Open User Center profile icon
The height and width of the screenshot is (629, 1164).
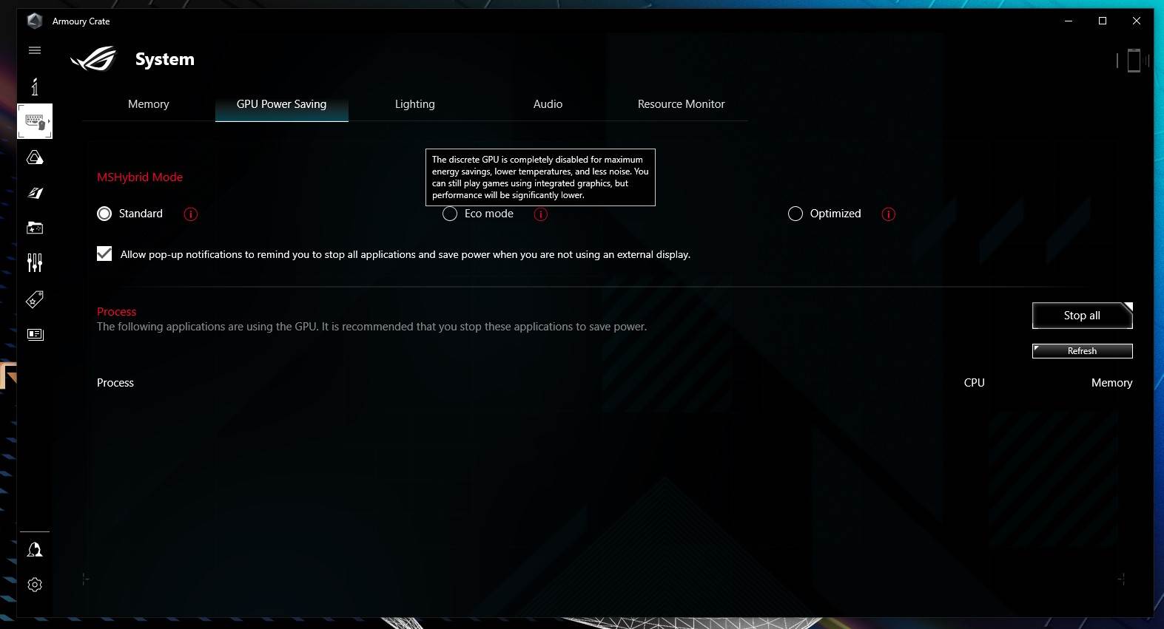(35, 549)
